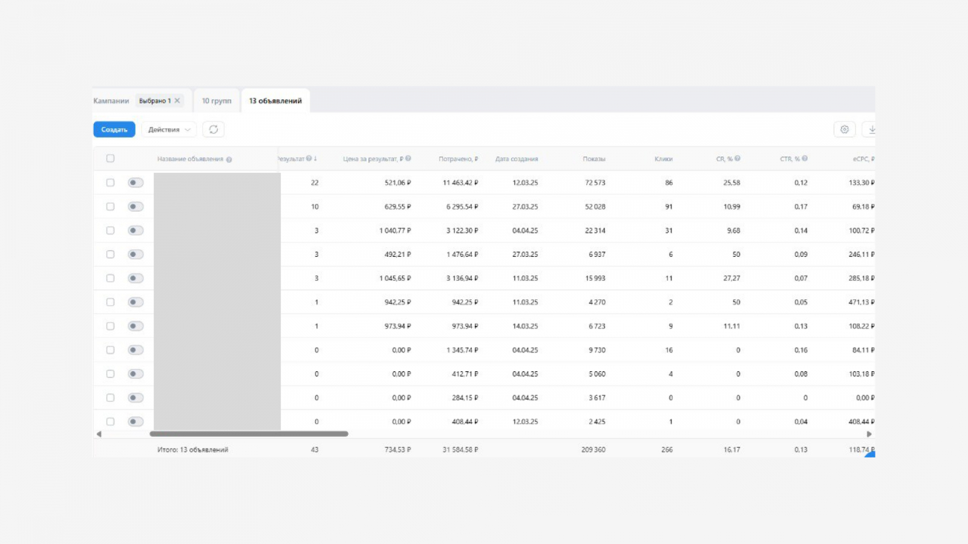Screen dimensions: 968x544
Task: Click the download icon at top right
Action: pos(871,129)
